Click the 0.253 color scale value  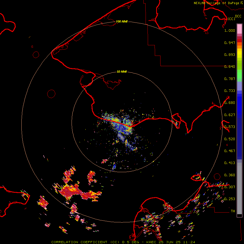click(x=230, y=199)
